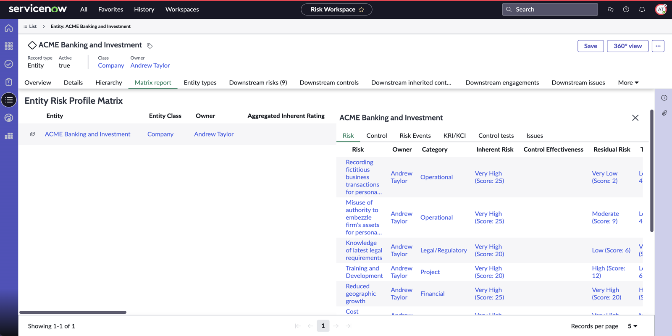Open the History menu
Image resolution: width=672 pixels, height=336 pixels.
[144, 9]
